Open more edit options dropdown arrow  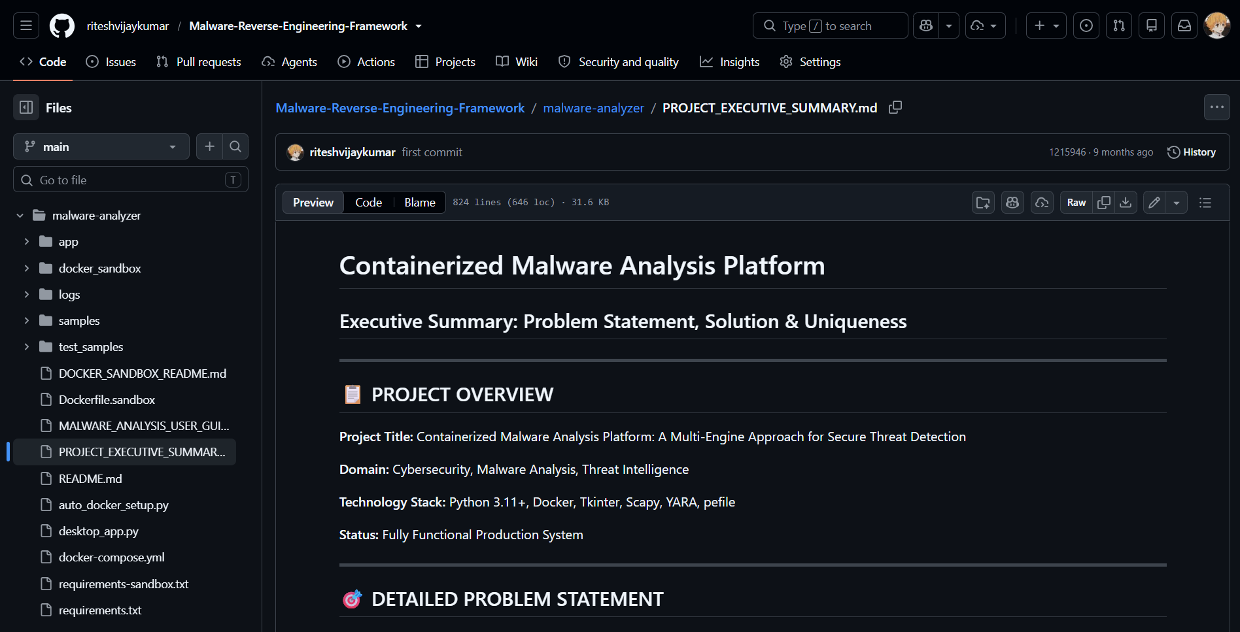[x=1177, y=203]
